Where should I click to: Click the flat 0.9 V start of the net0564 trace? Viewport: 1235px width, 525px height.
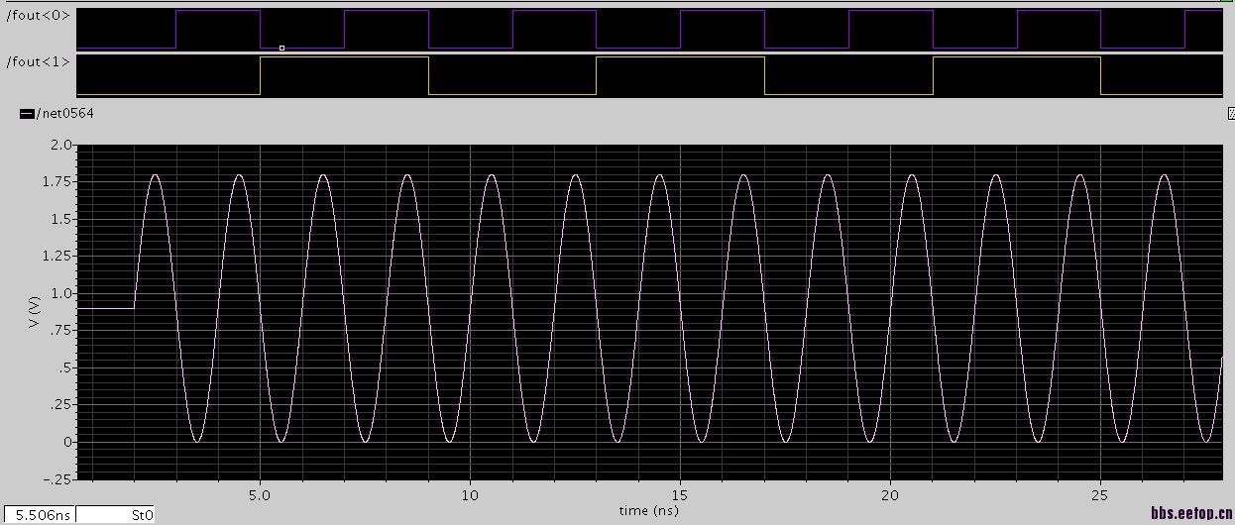coord(105,308)
